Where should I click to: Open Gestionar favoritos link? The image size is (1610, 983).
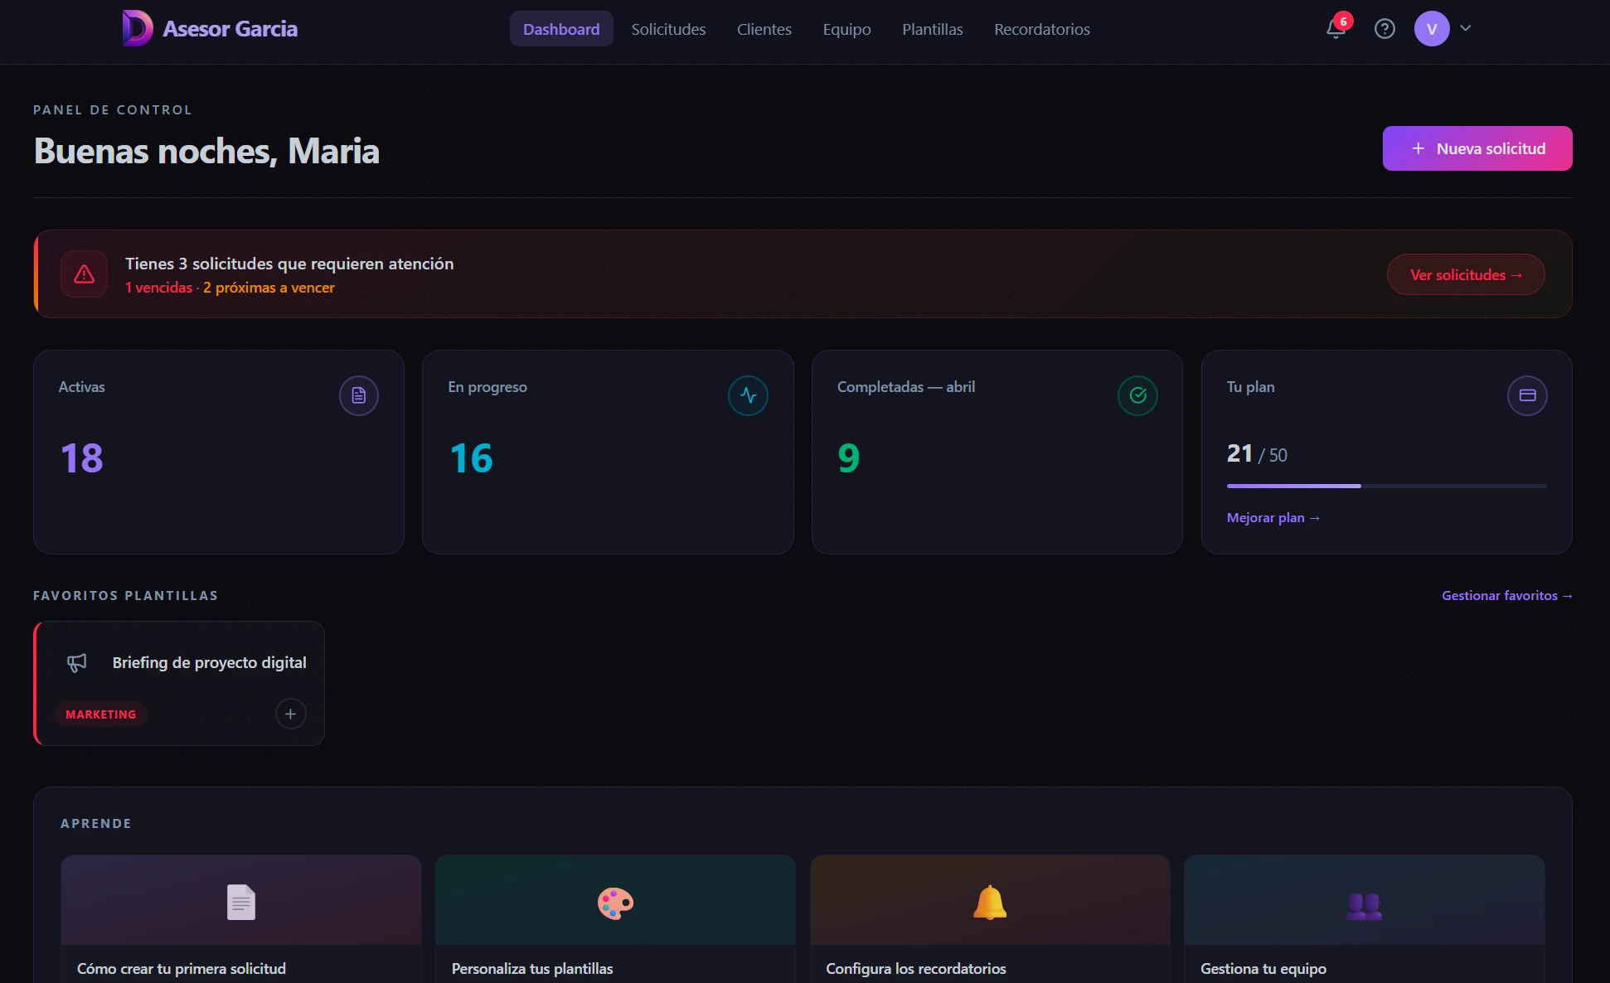1506,595
